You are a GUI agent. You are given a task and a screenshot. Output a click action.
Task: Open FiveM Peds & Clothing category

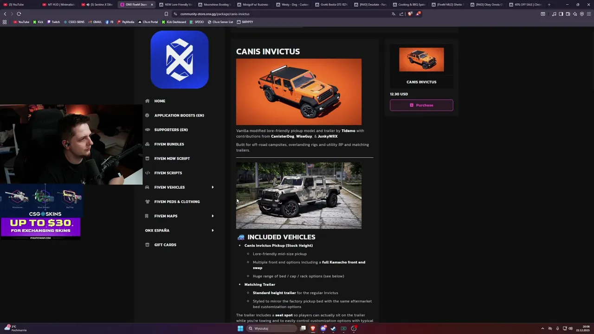(x=177, y=201)
